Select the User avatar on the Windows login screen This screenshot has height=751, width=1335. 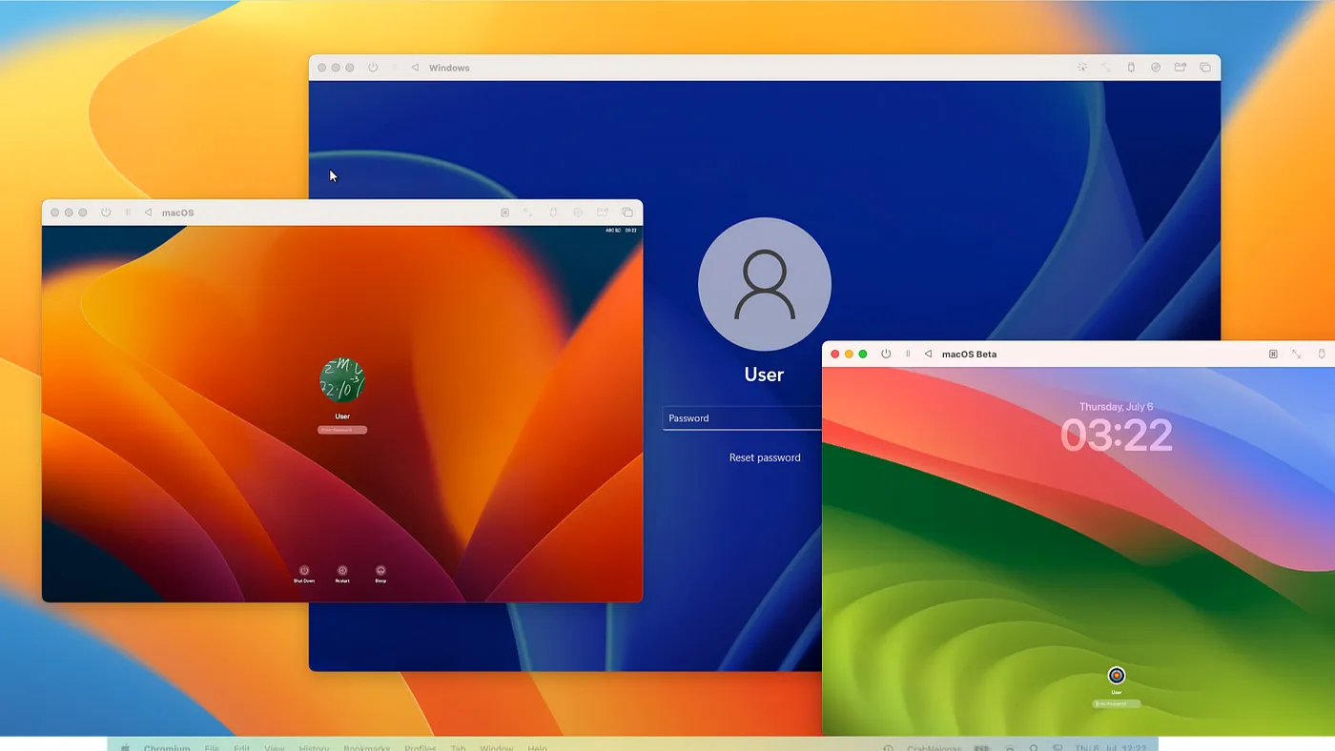pos(764,284)
